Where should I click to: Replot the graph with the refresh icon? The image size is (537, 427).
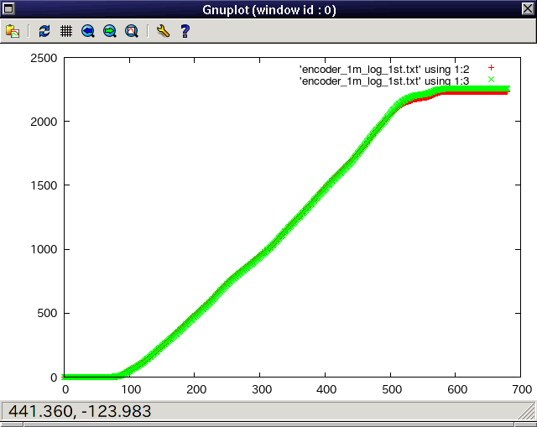44,31
